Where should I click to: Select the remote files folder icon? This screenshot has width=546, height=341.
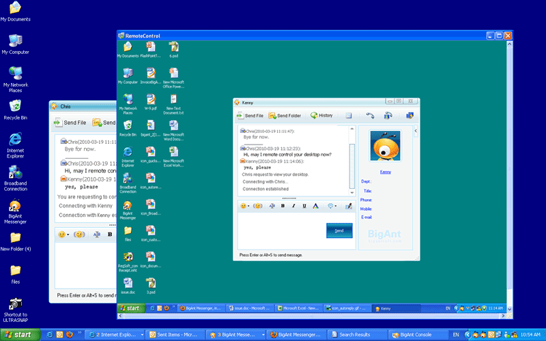128,233
